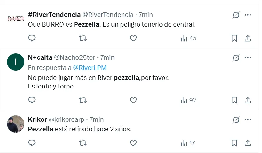The image size is (262, 153).
Task: Retweet the RiverTendencia post
Action: click(83, 38)
